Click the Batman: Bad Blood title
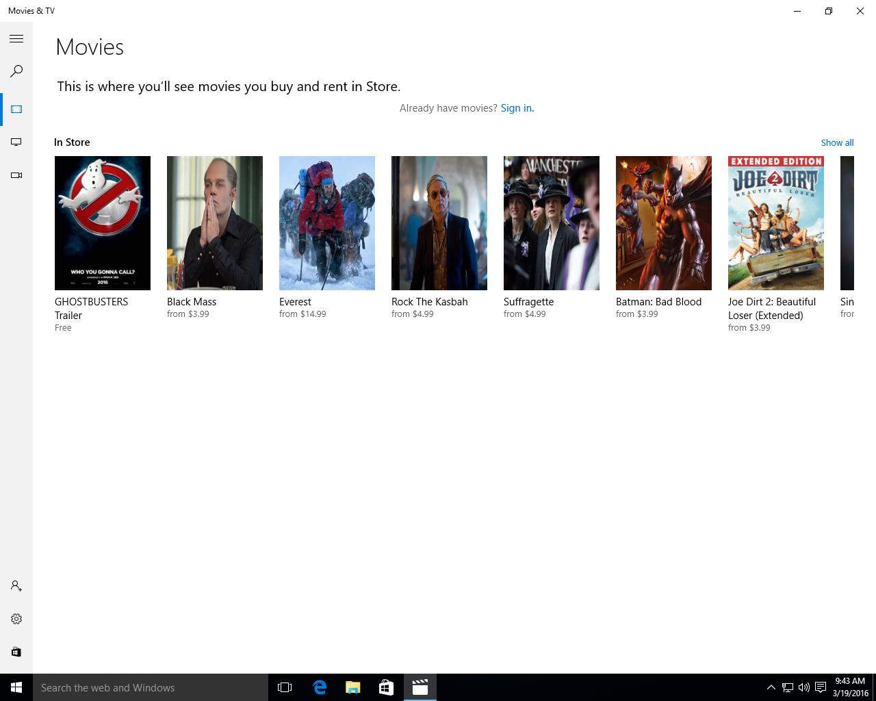Screen dimensions: 876x701 pyautogui.click(x=658, y=302)
